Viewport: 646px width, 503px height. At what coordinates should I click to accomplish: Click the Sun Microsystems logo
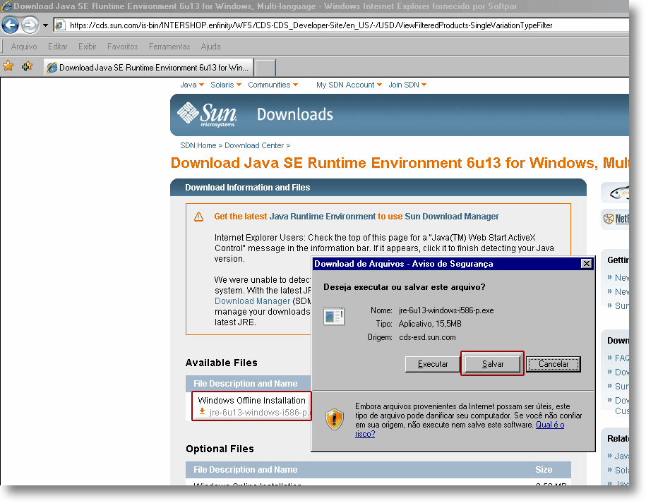207,114
